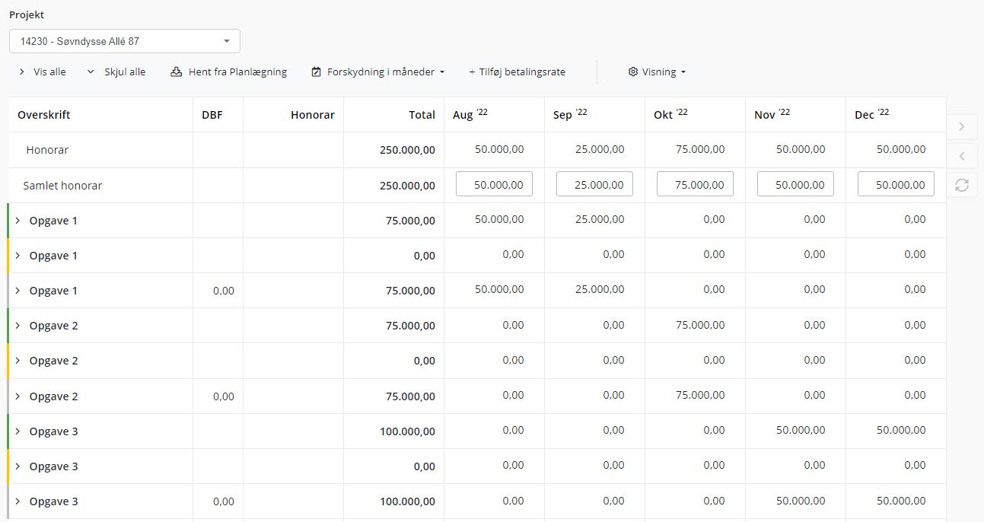Select the Dec '22 Samlet honorar input field
984x522 pixels.
(x=896, y=184)
